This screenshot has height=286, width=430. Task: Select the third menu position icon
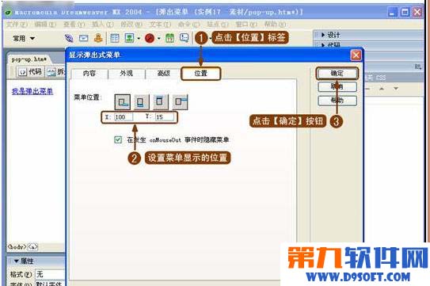tap(161, 102)
